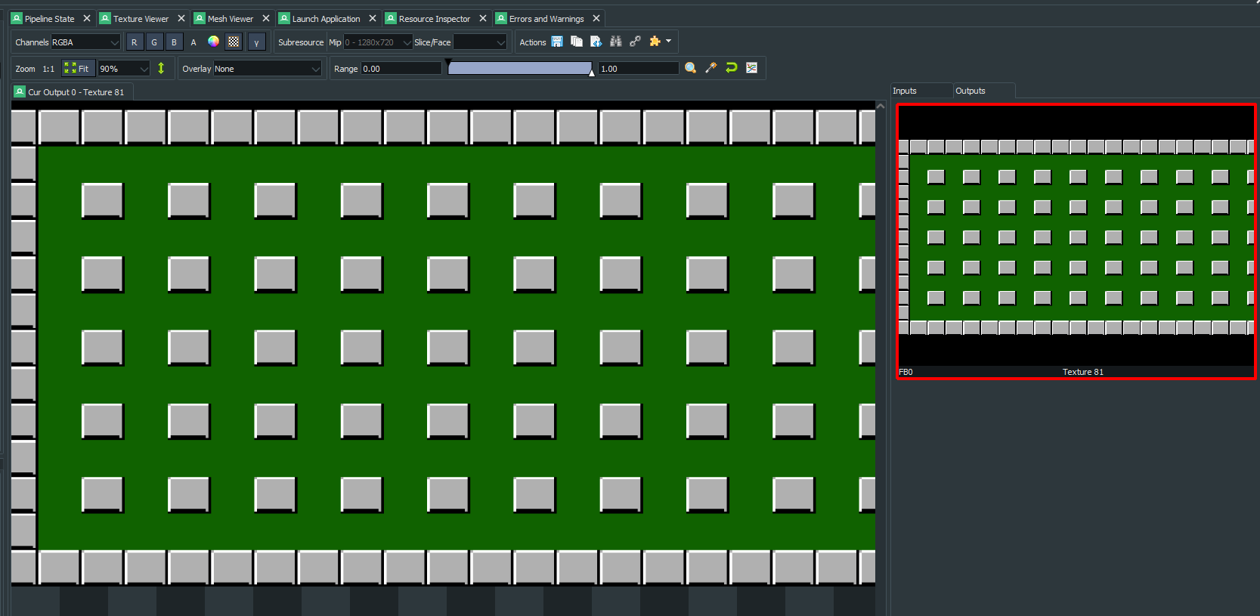Close the Launch Application tab

[x=372, y=18]
